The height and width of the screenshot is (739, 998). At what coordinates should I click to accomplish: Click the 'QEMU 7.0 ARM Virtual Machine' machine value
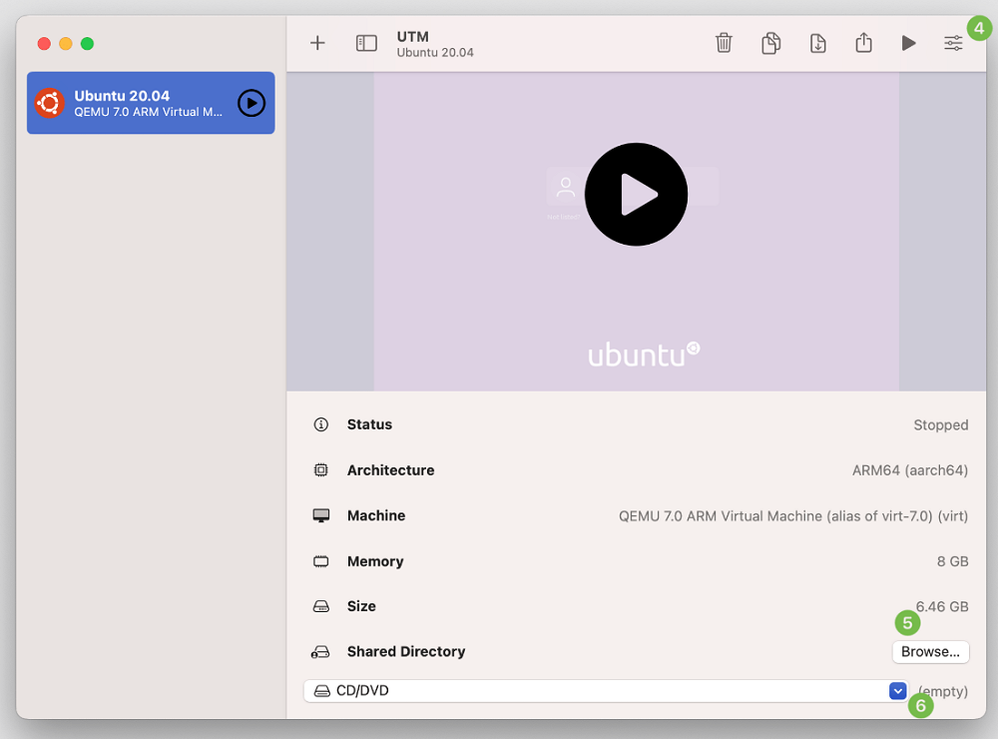pyautogui.click(x=793, y=516)
